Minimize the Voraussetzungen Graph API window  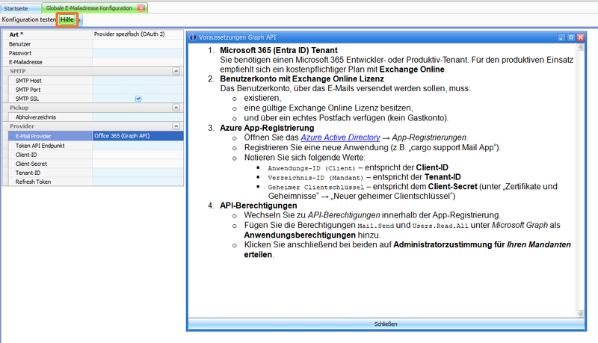562,36
